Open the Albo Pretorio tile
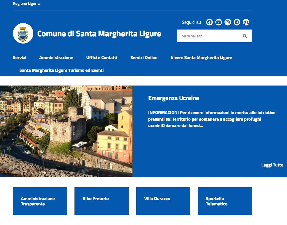The image size is (287, 225). (x=102, y=201)
